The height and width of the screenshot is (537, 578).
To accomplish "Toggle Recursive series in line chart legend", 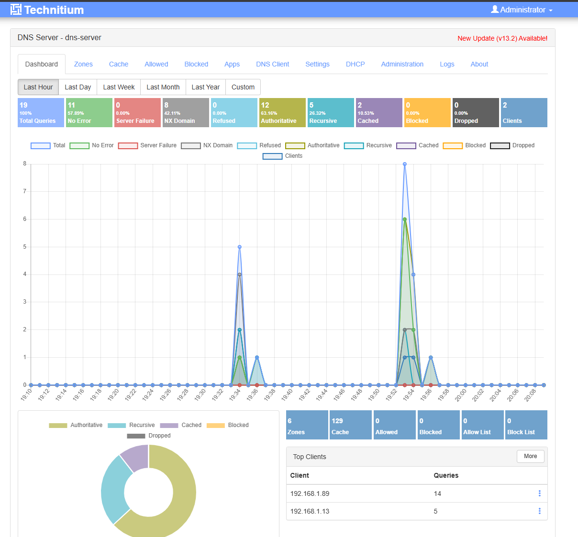I will pyautogui.click(x=368, y=145).
